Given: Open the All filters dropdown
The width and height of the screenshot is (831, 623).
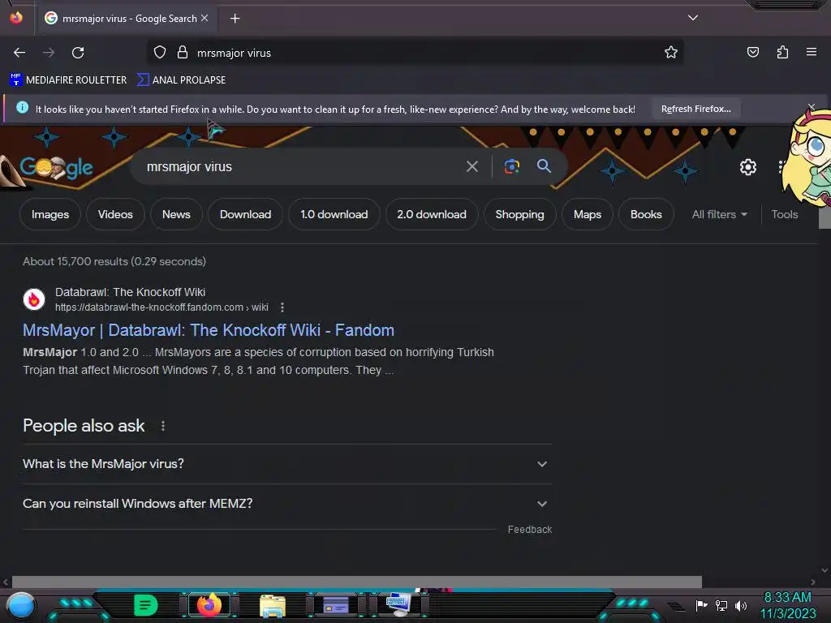Looking at the screenshot, I should [719, 214].
